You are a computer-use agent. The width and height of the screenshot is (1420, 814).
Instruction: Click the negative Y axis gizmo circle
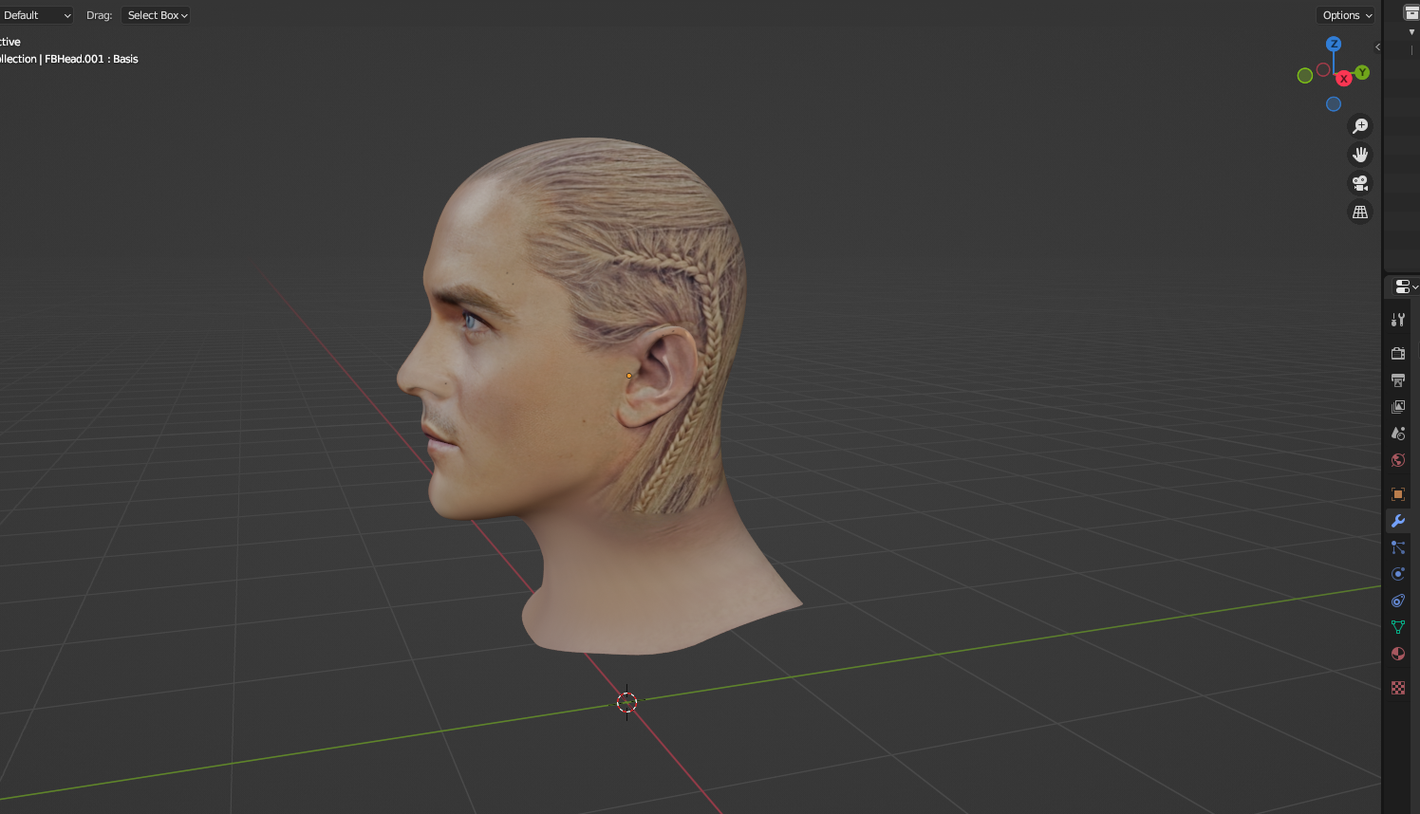point(1305,76)
